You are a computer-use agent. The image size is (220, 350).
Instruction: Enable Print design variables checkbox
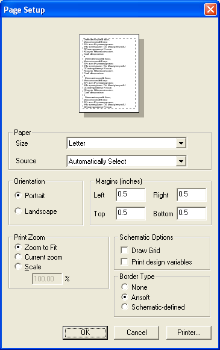coord(124,261)
